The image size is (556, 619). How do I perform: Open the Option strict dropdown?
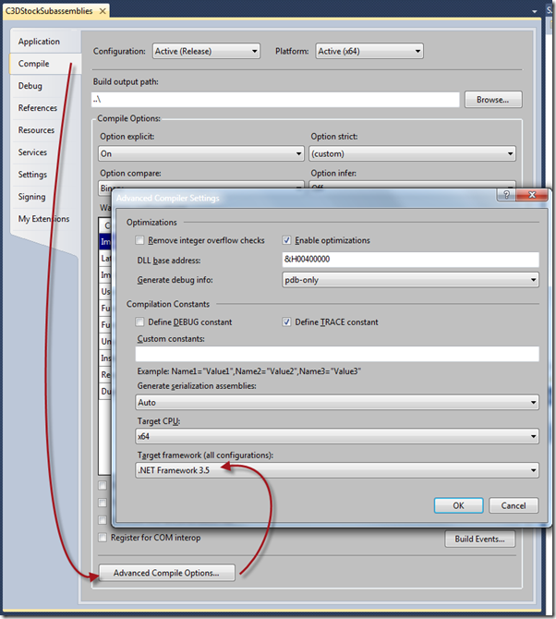coord(412,153)
